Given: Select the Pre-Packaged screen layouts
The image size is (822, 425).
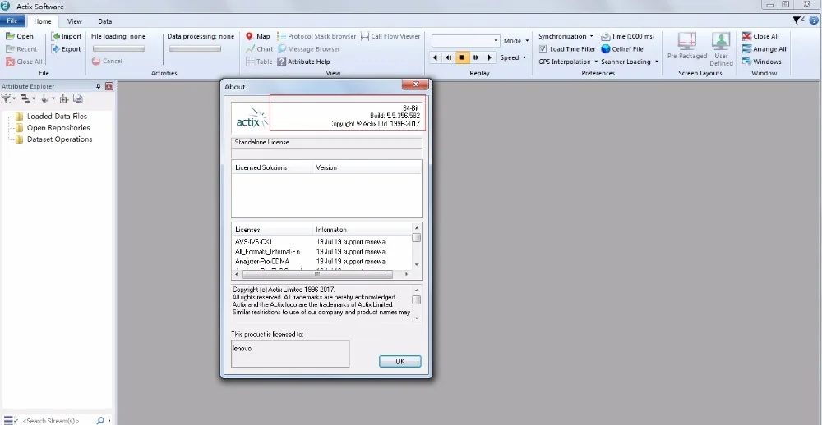Looking at the screenshot, I should pyautogui.click(x=686, y=46).
